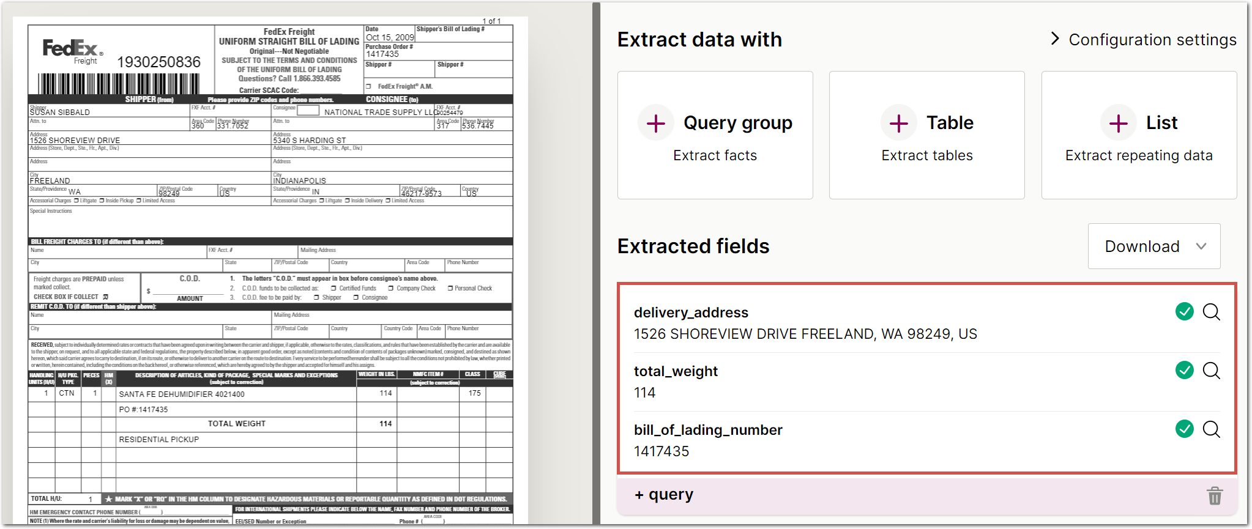Expand Configuration settings chevron
Image resolution: width=1252 pixels, height=529 pixels.
(1055, 39)
